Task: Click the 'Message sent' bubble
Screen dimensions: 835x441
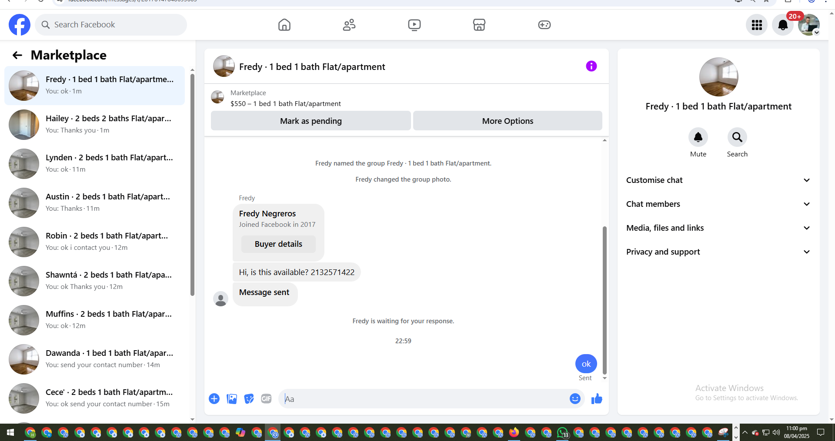Action: (x=265, y=294)
